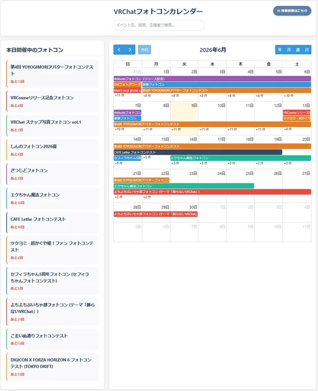Screen dimensions: 318x391
Task: Open sidebar card DIGICON X FORZA HORIZON 6
Action: (x=52, y=367)
